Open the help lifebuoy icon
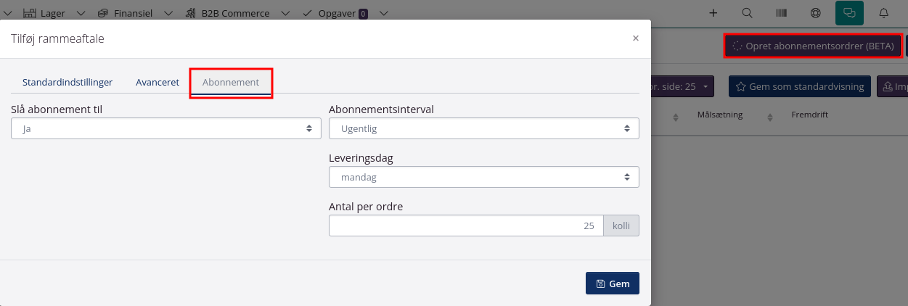Screen dimensions: 908x306 [815, 13]
